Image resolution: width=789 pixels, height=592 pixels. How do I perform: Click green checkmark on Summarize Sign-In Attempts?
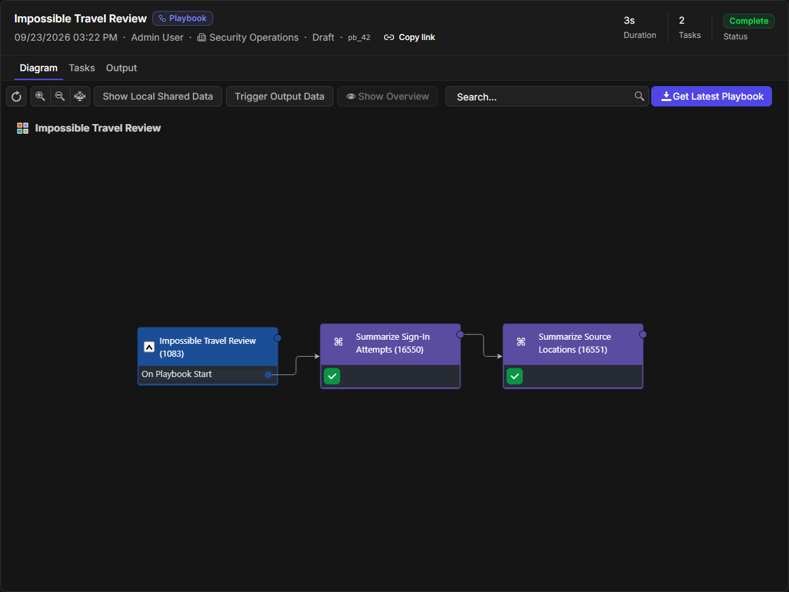(332, 376)
